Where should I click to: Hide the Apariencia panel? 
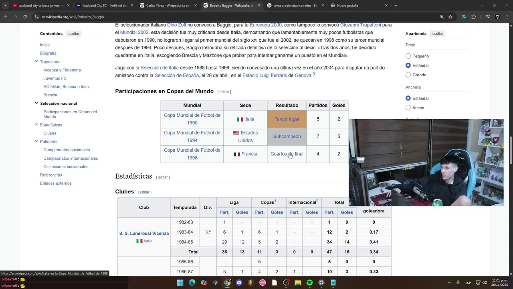[x=438, y=34]
